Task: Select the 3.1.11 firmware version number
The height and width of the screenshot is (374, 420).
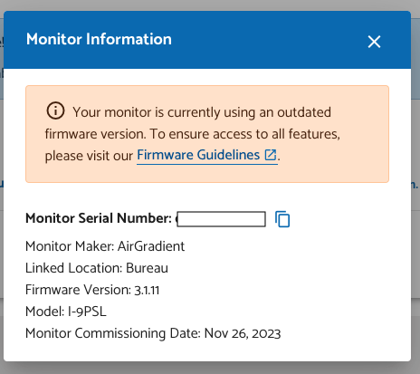Action: 147,291
